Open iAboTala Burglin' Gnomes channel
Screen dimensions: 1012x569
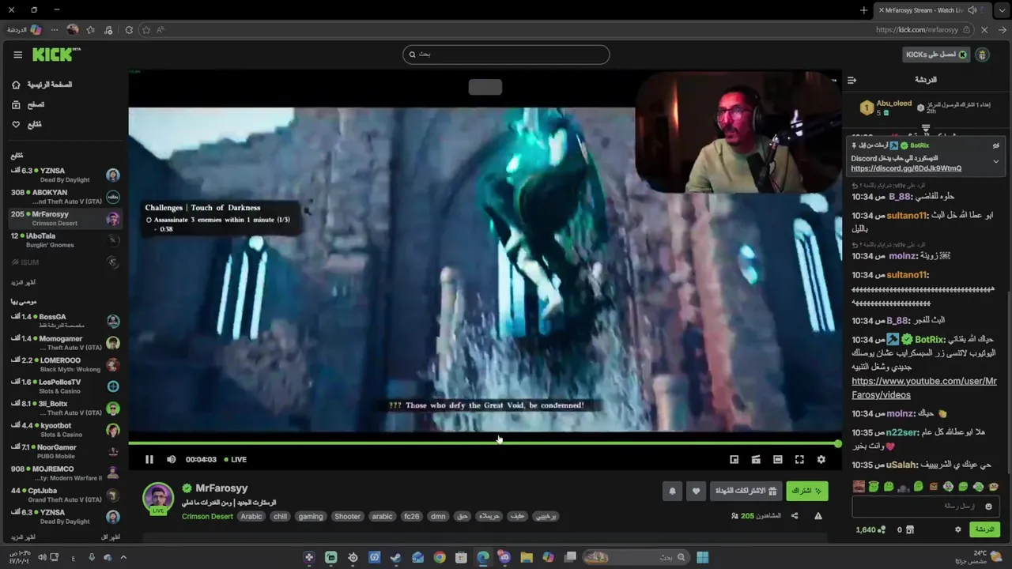point(65,239)
